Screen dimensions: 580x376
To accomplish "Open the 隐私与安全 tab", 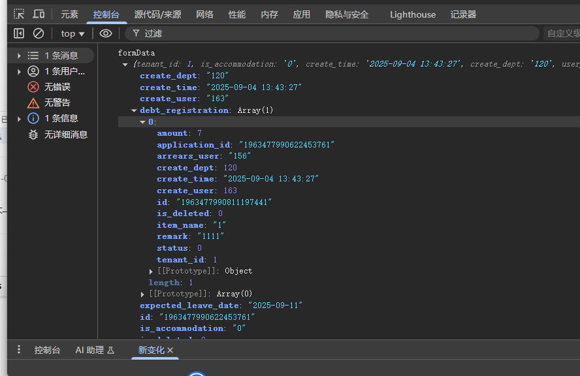I will pos(347,14).
